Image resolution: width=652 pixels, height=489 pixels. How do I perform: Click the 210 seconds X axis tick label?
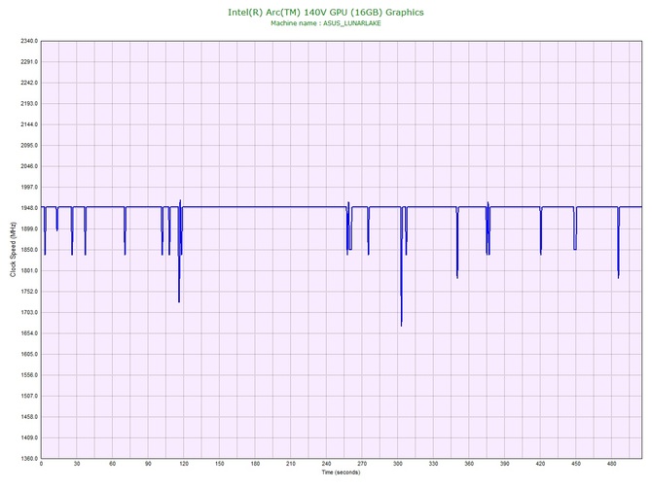(290, 465)
